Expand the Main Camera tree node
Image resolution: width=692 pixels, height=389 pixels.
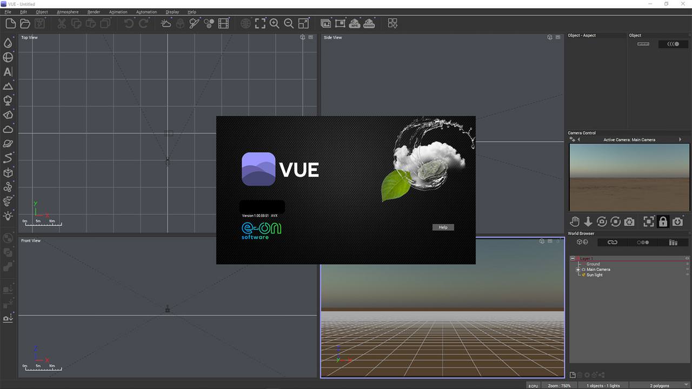578,270
